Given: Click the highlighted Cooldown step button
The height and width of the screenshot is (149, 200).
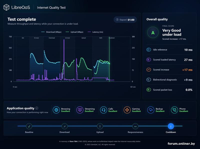Looking at the screenshot, I should [171, 126].
